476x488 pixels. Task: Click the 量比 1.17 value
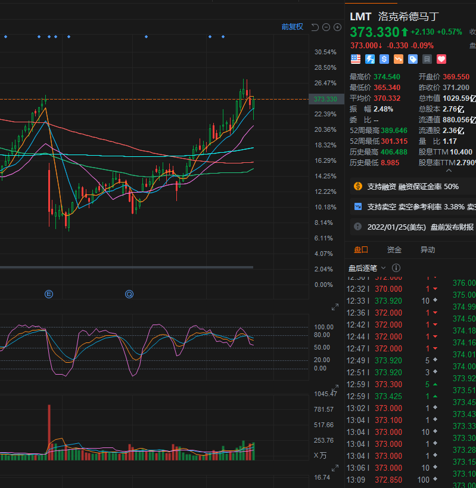click(450, 141)
